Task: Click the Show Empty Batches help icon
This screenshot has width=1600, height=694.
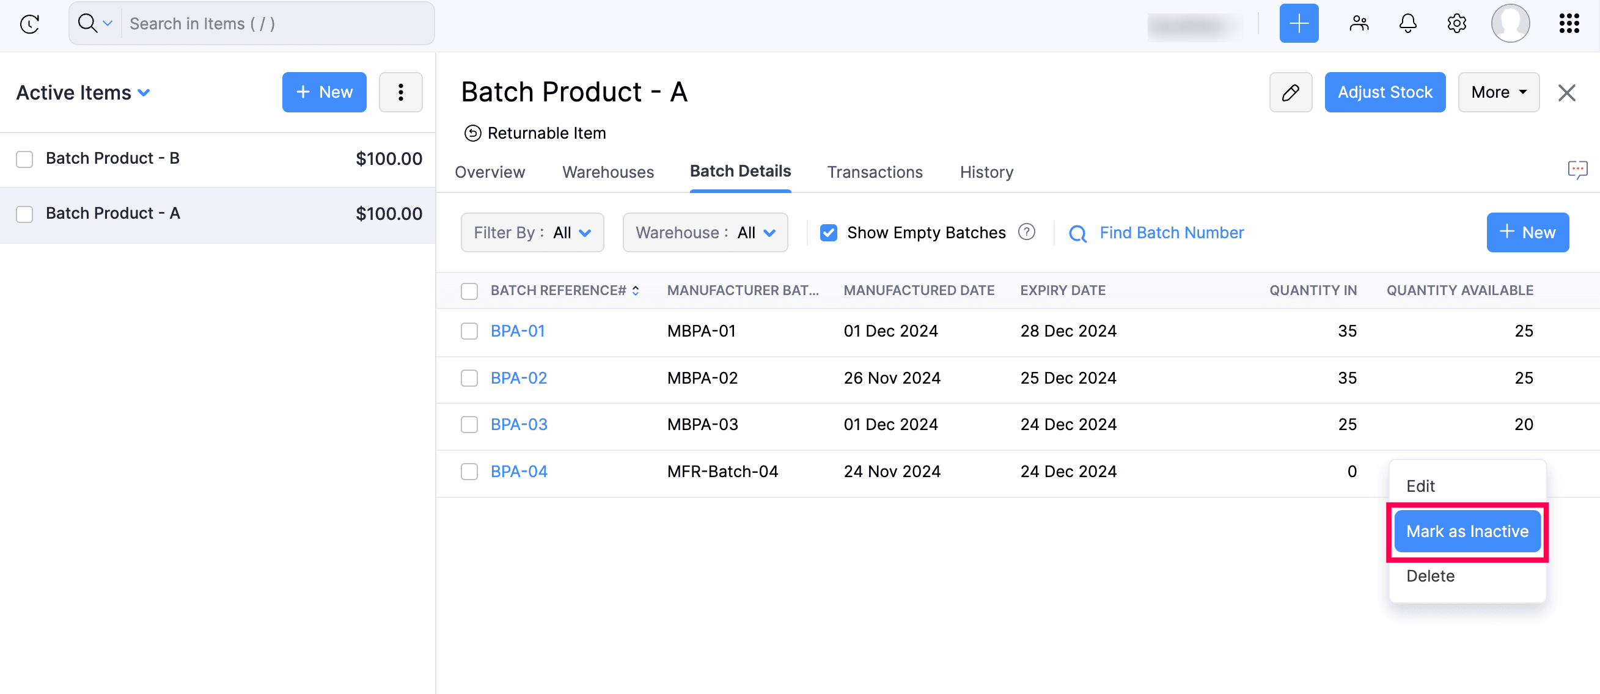Action: [1027, 232]
